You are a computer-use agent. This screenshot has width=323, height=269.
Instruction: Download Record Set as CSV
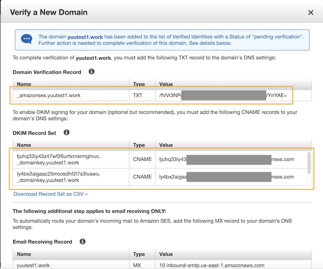coord(50,194)
